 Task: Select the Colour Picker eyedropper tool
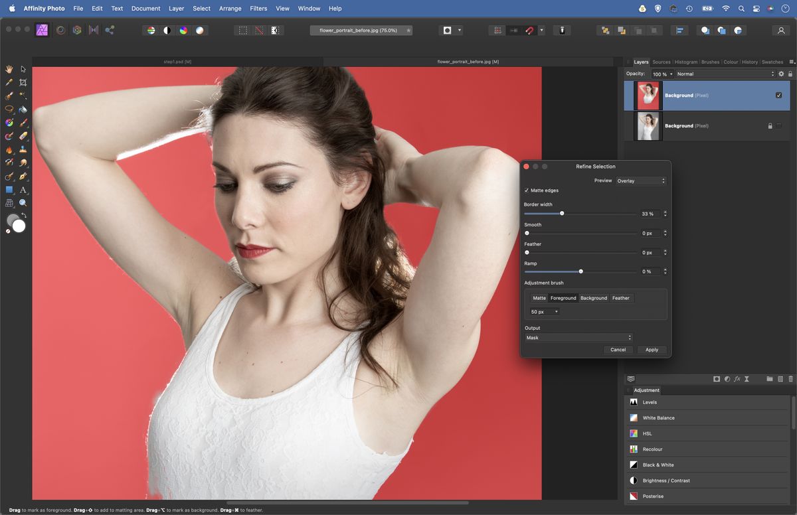9,82
